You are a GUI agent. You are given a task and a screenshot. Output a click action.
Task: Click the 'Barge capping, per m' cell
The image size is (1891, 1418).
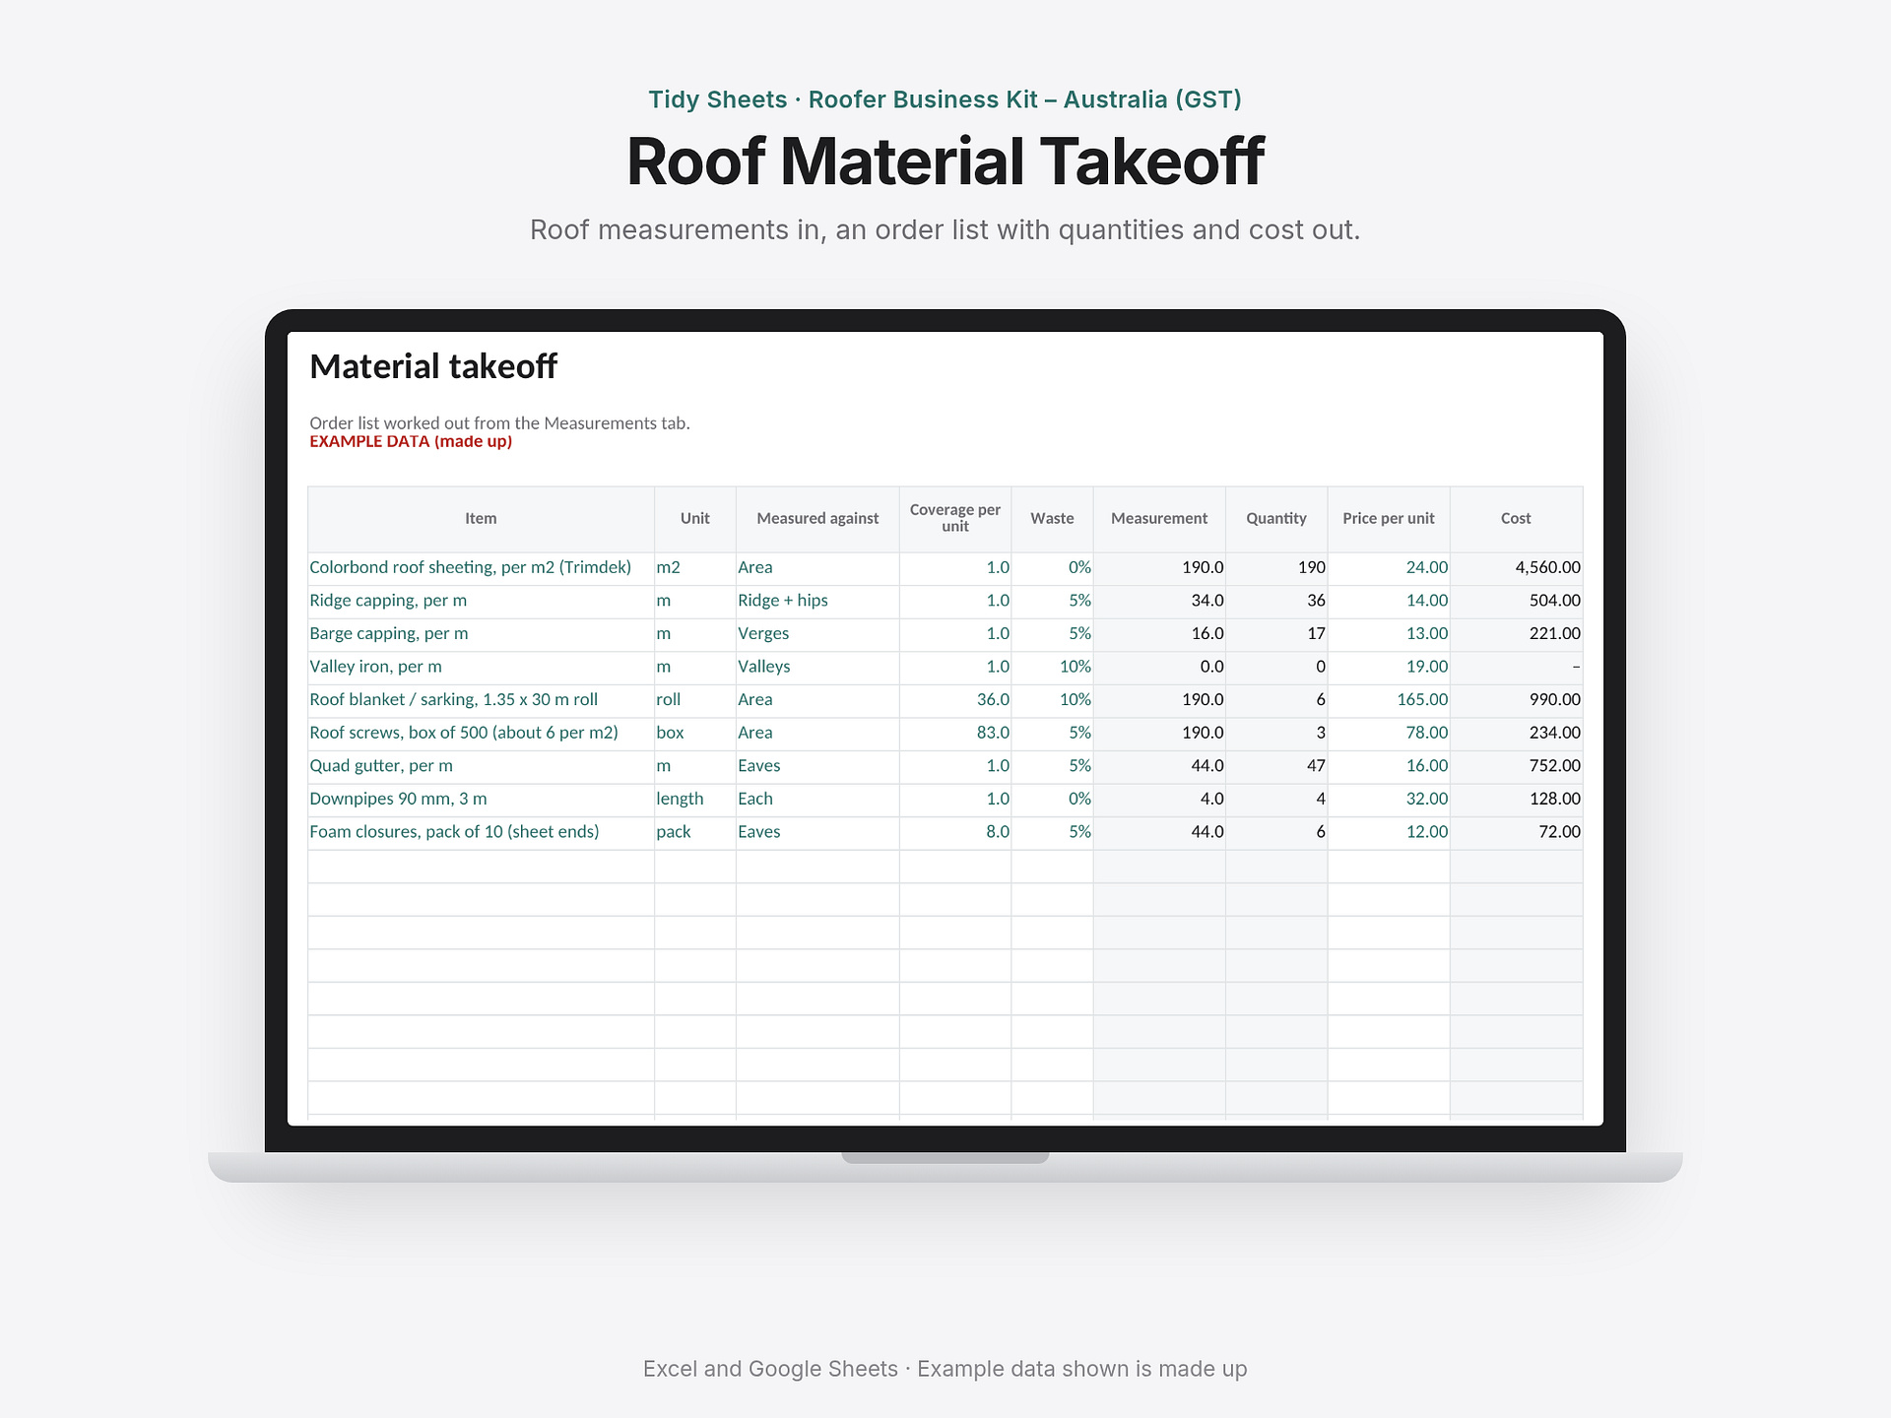pyautogui.click(x=481, y=634)
